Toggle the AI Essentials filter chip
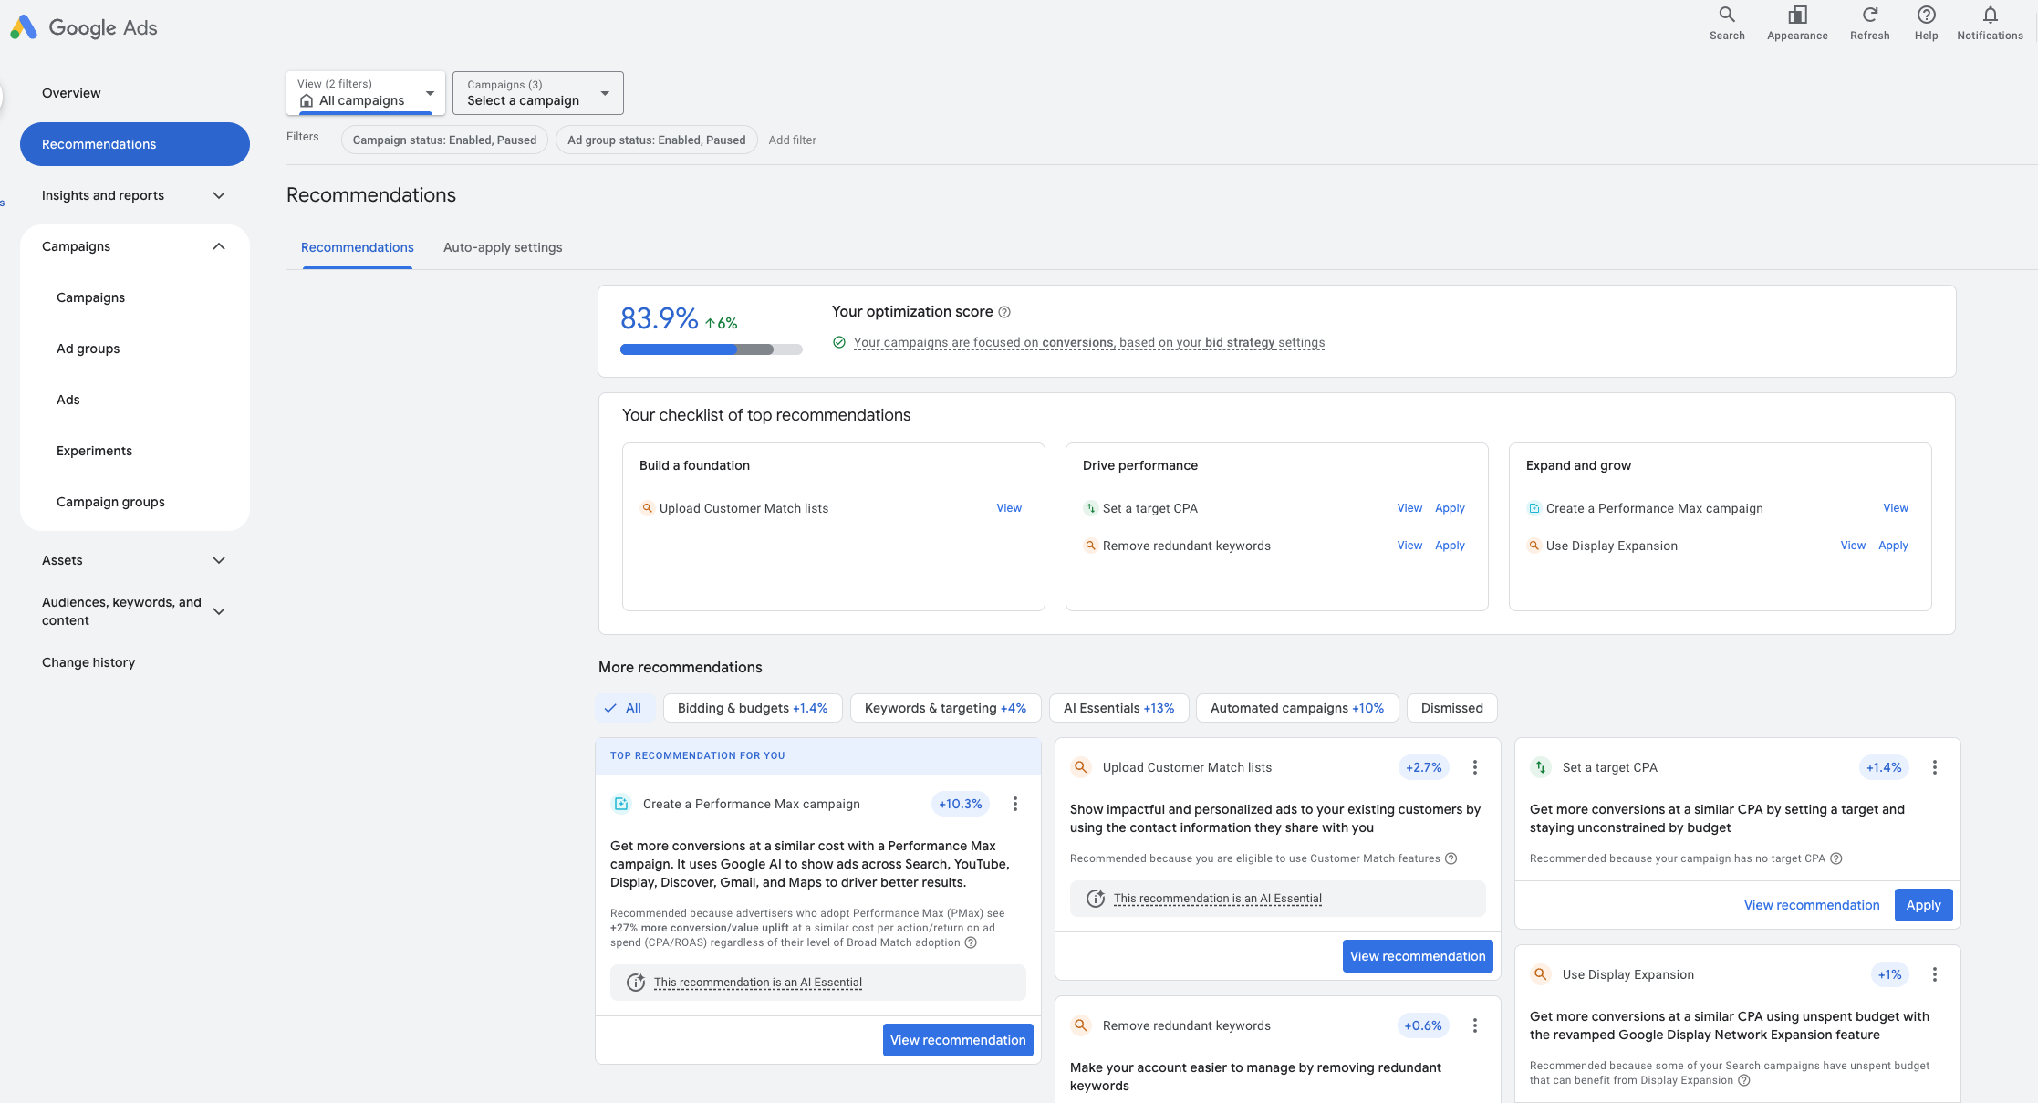This screenshot has height=1103, width=2038. [x=1118, y=708]
